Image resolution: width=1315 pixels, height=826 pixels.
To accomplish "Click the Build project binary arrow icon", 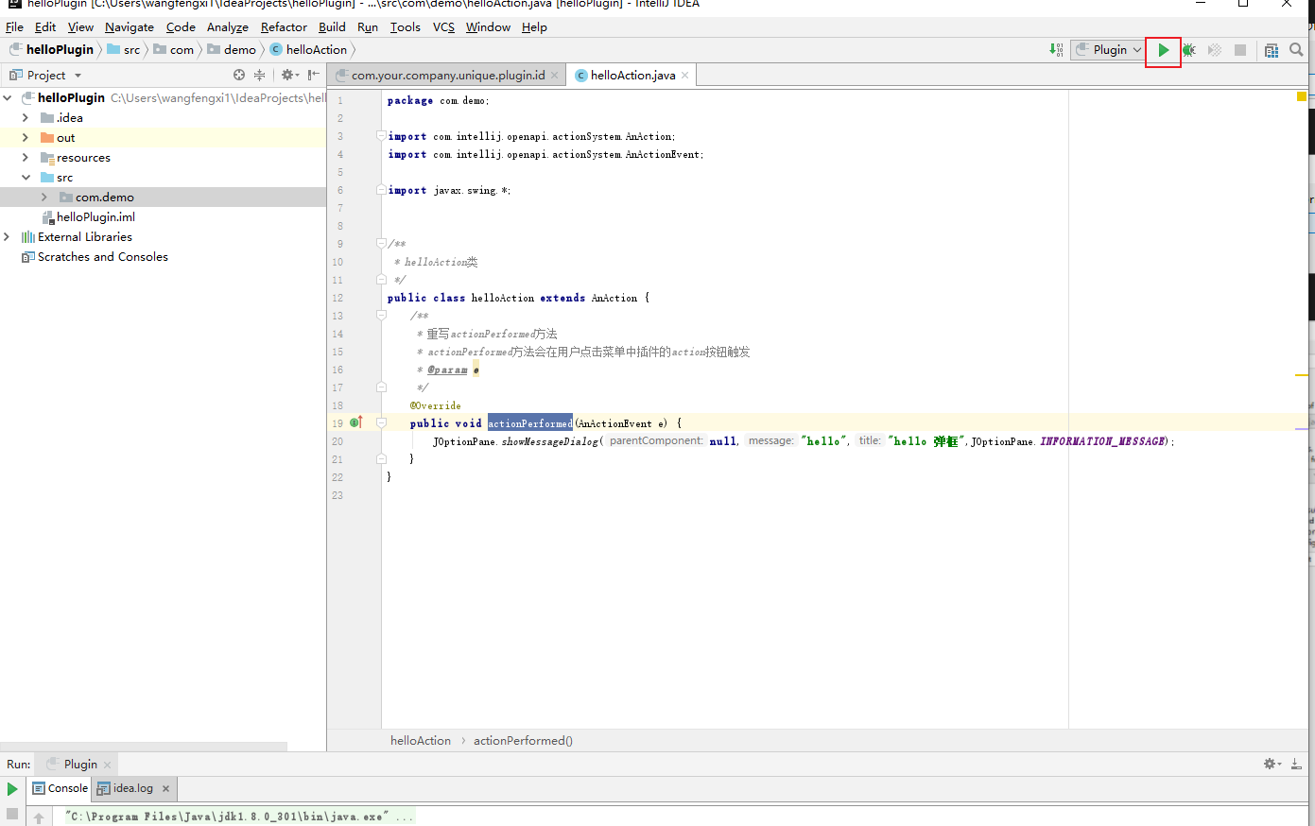I will point(1057,50).
